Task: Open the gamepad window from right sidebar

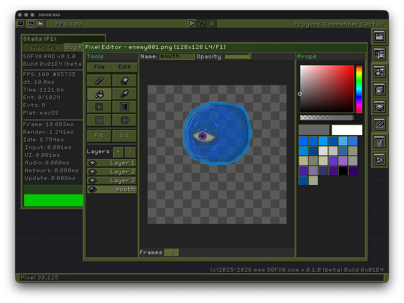Action: tap(379, 54)
